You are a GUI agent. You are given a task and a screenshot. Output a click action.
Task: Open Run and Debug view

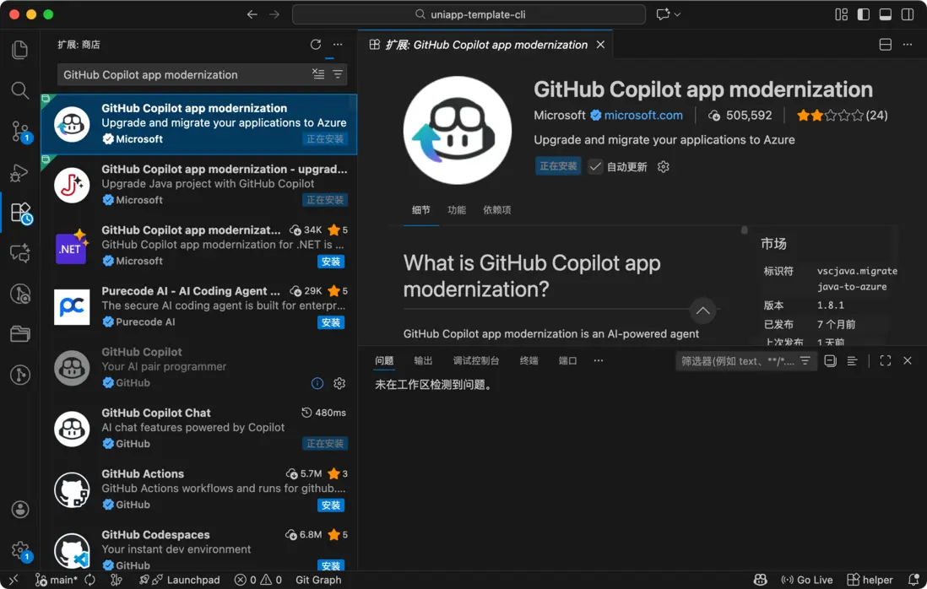tap(19, 172)
